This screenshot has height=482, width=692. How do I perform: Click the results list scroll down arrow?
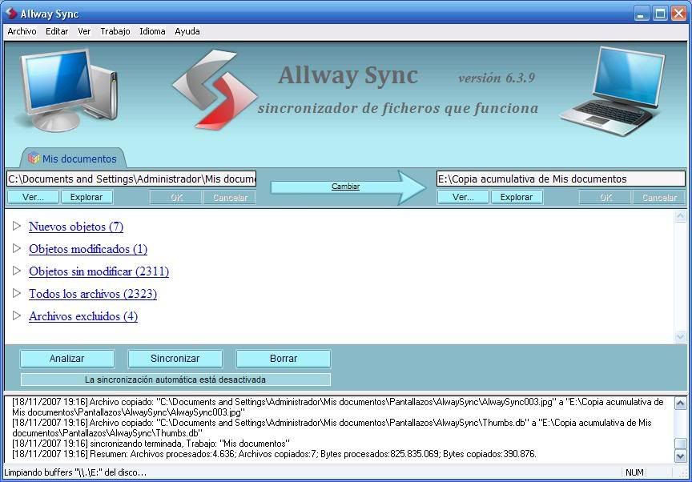[x=680, y=337]
